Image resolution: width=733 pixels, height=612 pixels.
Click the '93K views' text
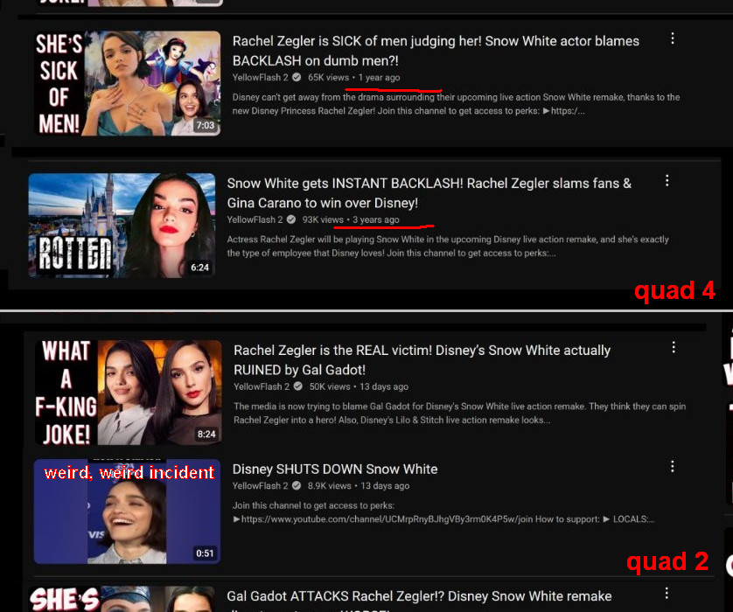[323, 219]
